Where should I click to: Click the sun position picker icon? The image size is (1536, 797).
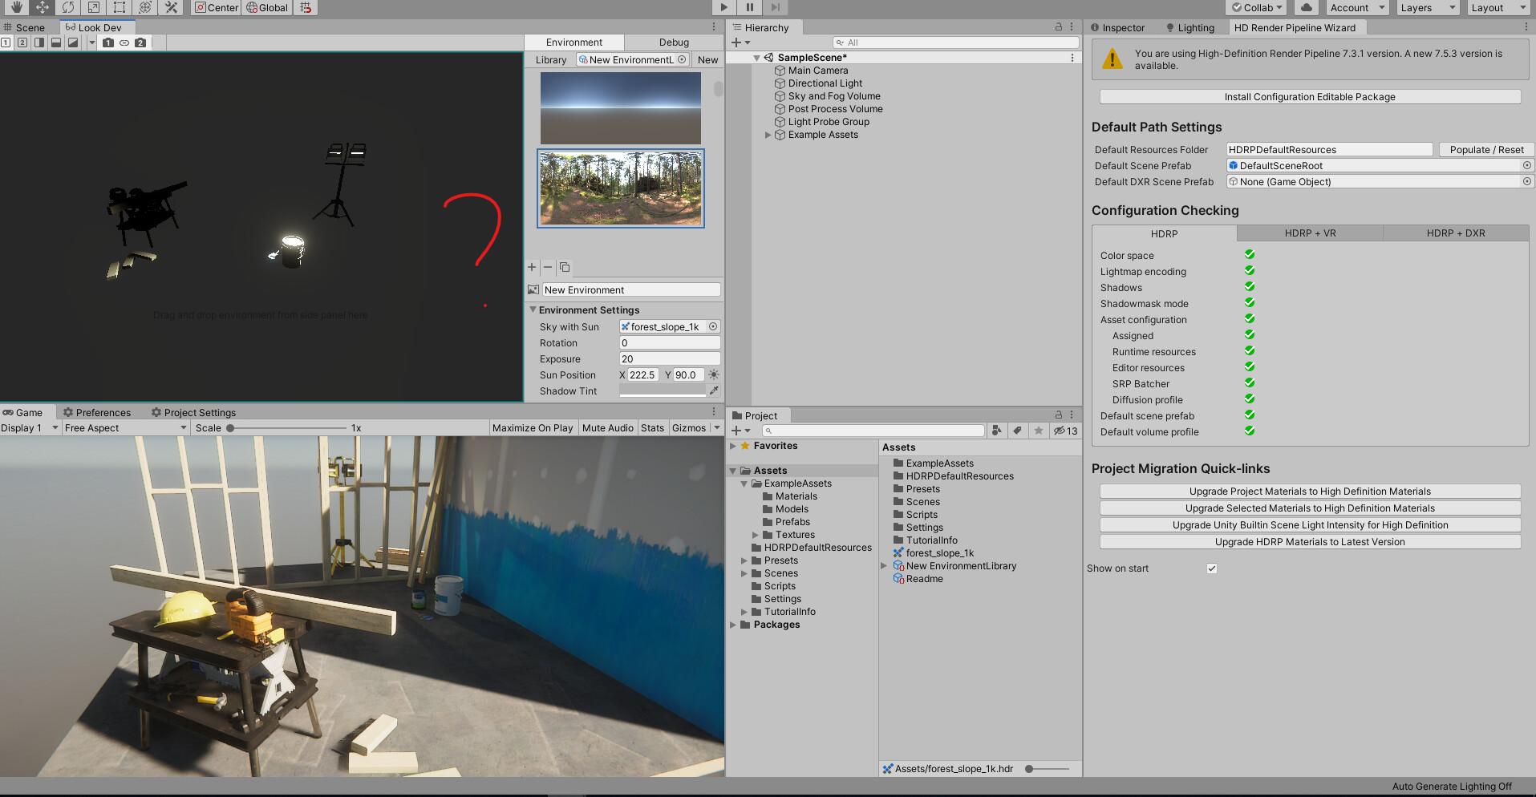(x=714, y=374)
